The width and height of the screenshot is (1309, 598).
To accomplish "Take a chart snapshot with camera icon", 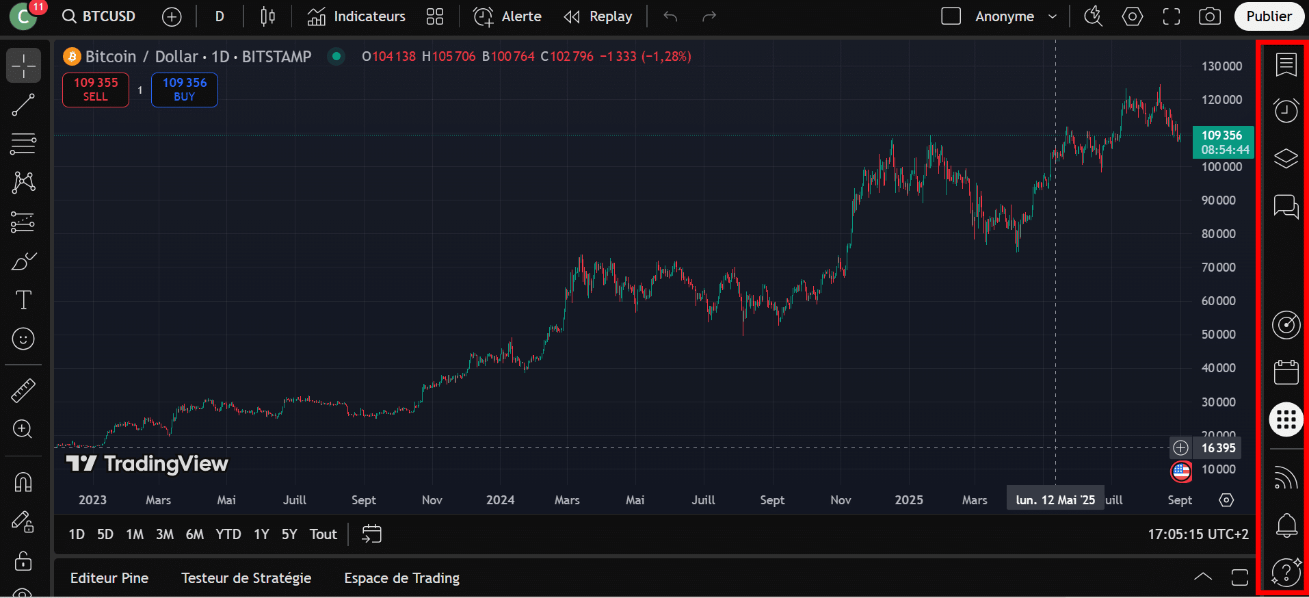I will 1209,16.
